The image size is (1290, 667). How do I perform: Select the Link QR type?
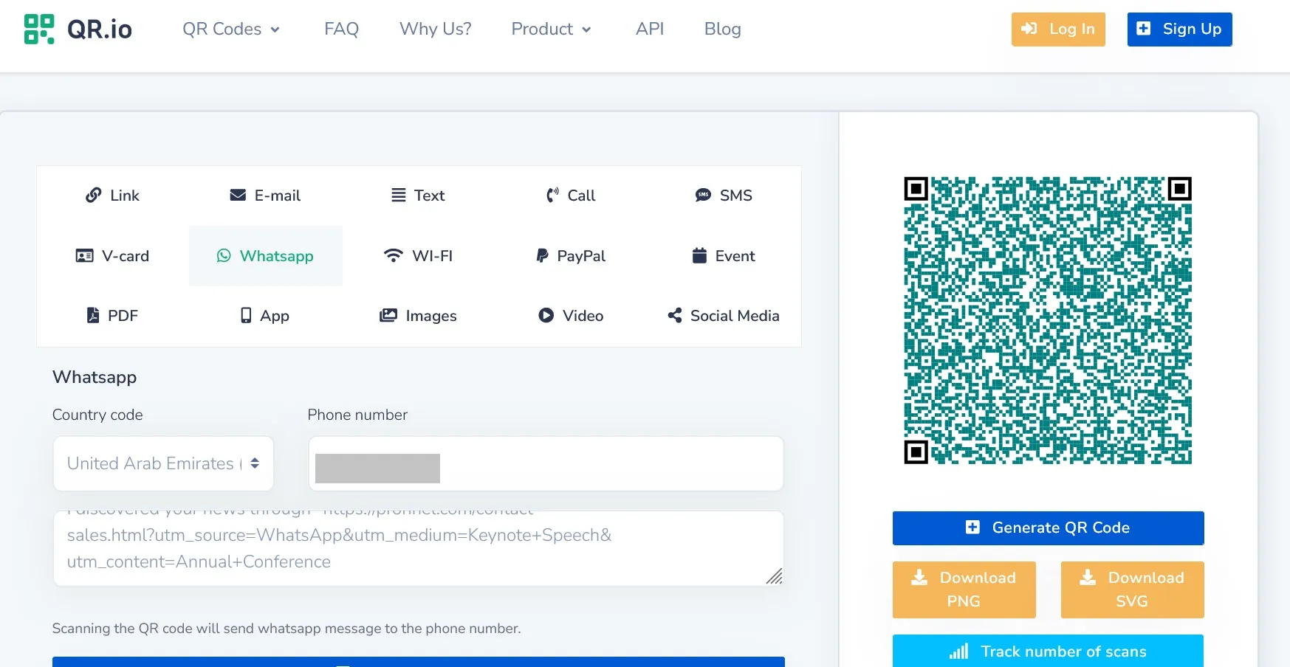click(x=113, y=196)
